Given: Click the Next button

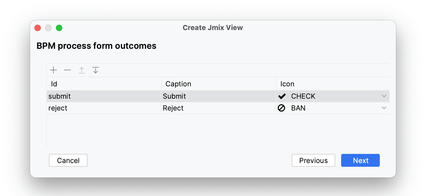Looking at the screenshot, I should tap(360, 160).
